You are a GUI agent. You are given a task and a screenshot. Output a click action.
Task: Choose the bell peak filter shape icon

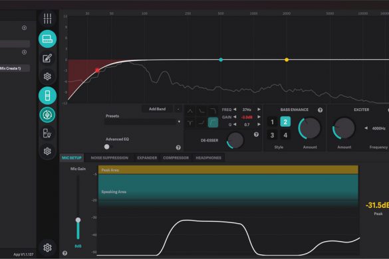coord(190,111)
